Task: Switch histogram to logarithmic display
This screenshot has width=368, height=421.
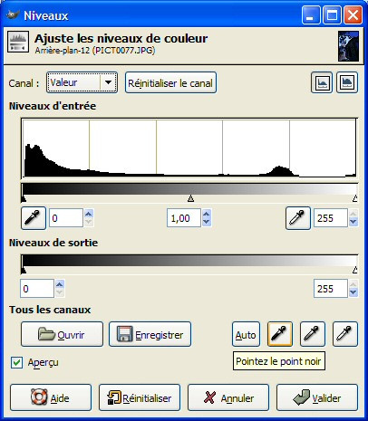Action: coord(347,82)
